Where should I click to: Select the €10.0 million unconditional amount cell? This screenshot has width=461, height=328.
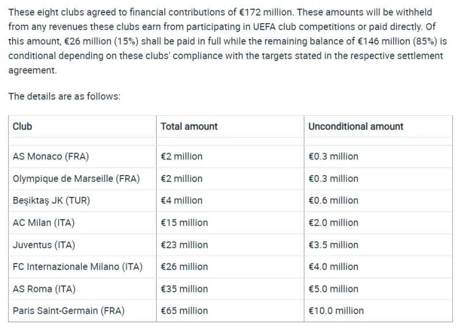(x=336, y=311)
